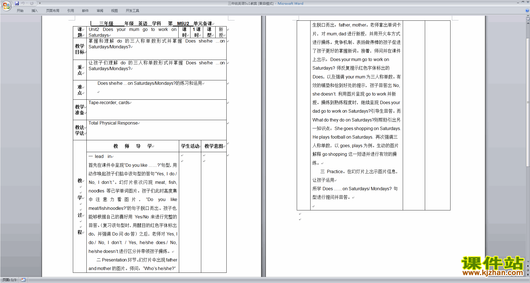Switch to 视图 tab

pyautogui.click(x=114, y=11)
